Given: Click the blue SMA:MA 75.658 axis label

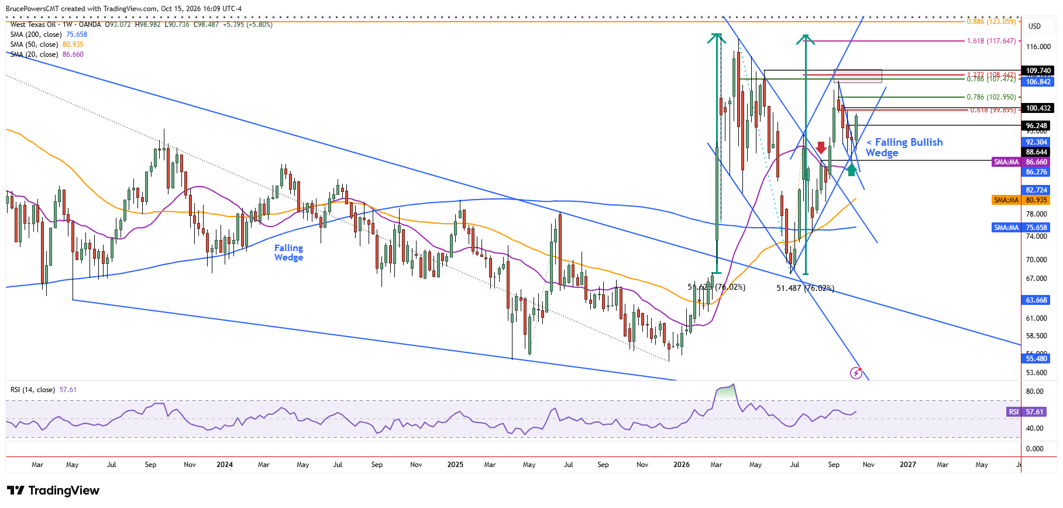Looking at the screenshot, I should (x=1021, y=228).
